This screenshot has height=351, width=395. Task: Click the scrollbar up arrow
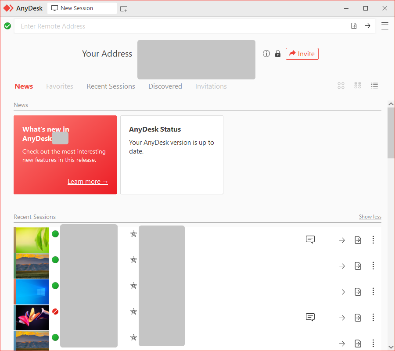pos(391,104)
